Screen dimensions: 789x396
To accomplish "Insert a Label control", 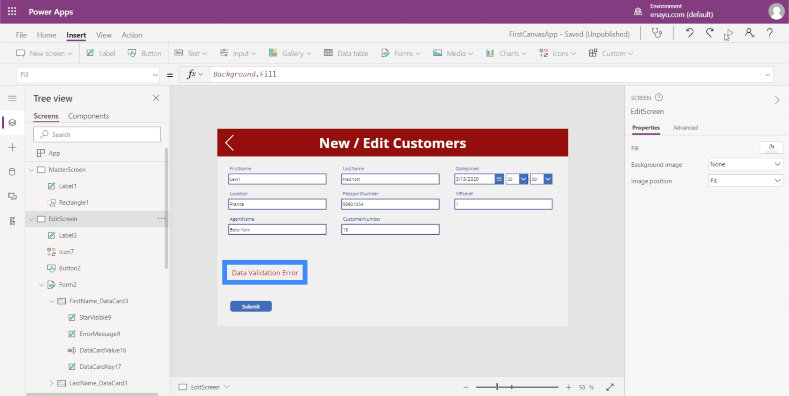I will pyautogui.click(x=101, y=53).
